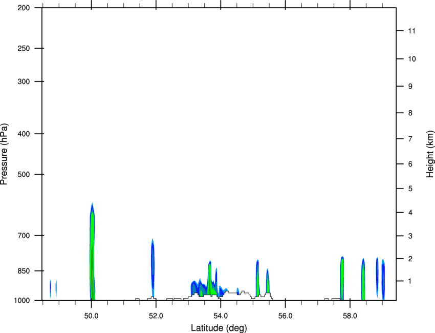The image size is (435, 333).
Task: Click the 58.0 latitude label
Action: [x=350, y=316]
